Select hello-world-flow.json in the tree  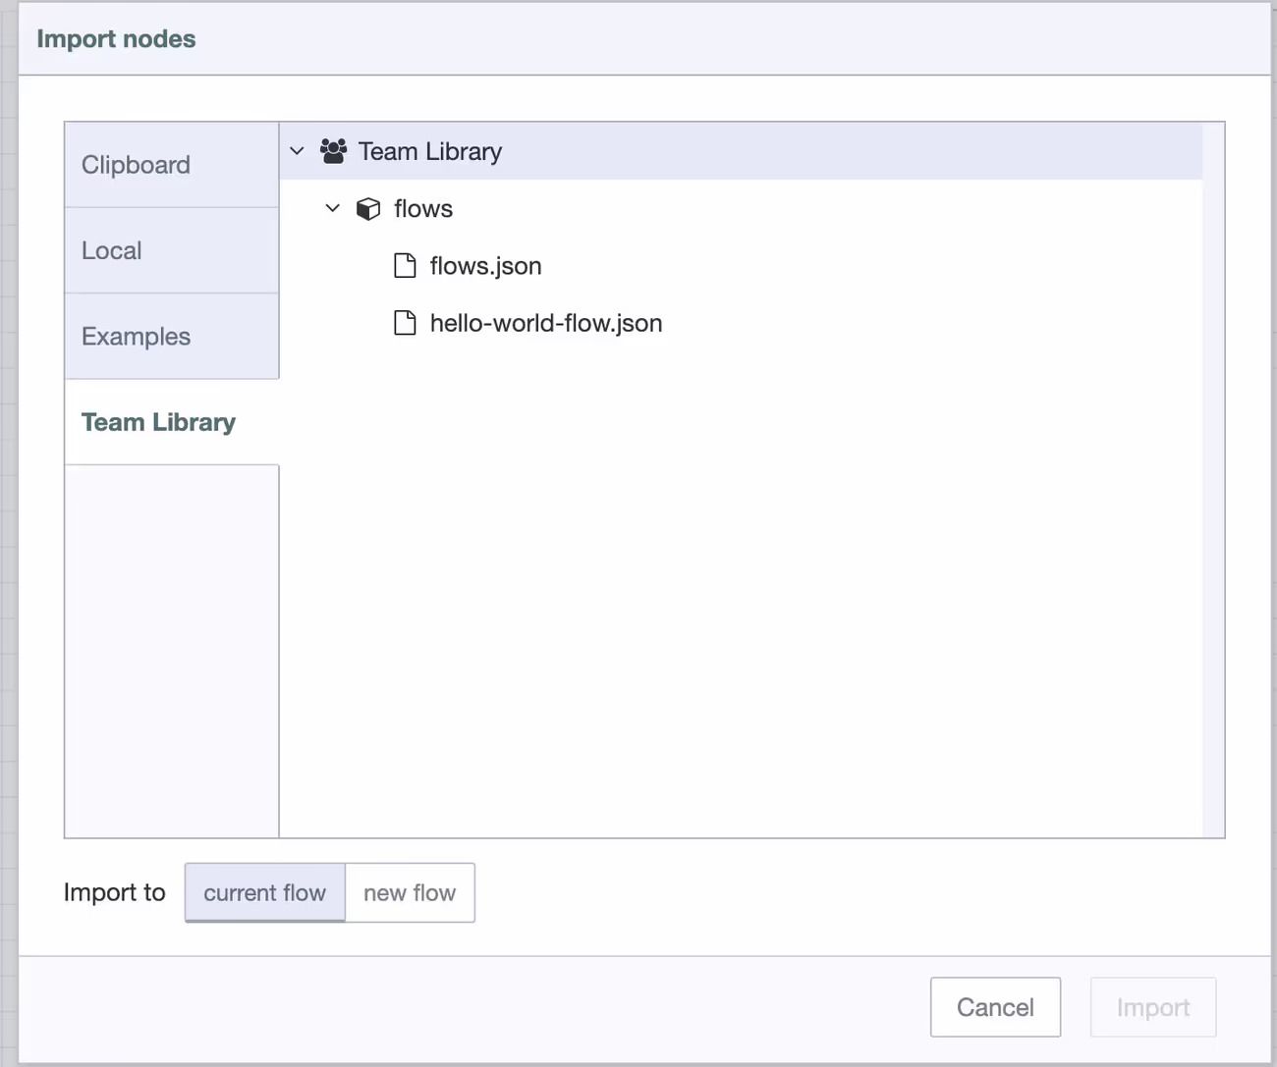point(546,323)
